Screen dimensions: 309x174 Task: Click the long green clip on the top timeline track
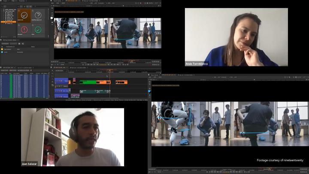coord(88,82)
